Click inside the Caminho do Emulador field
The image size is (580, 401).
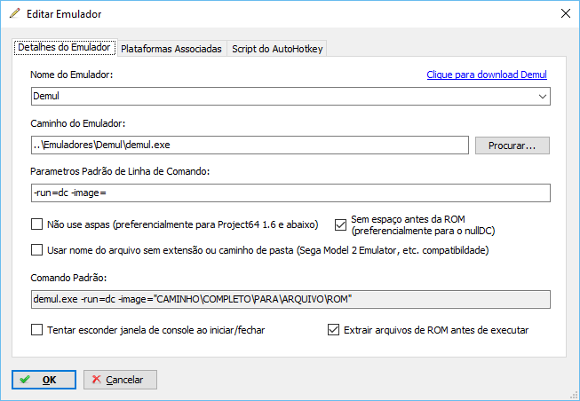pos(249,145)
